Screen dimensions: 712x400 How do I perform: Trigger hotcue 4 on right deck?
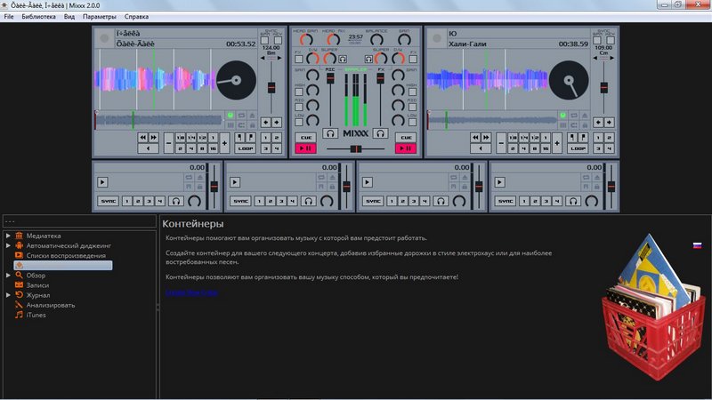(x=610, y=148)
